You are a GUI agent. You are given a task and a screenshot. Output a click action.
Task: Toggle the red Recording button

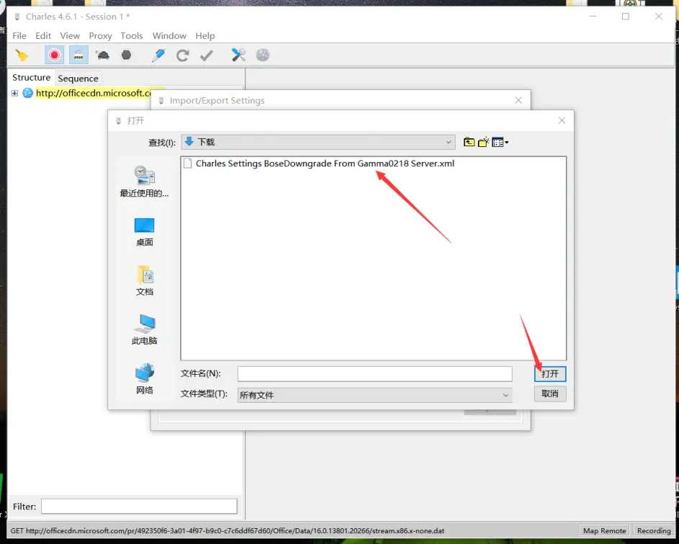[x=55, y=55]
